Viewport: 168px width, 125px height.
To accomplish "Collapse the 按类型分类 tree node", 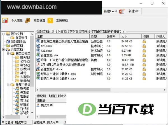I will (x=8, y=53).
